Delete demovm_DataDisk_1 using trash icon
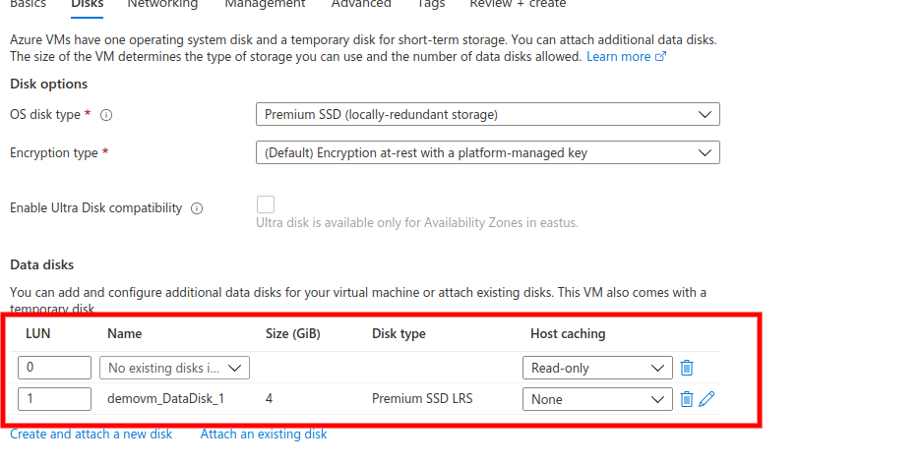The image size is (921, 463). tap(687, 399)
